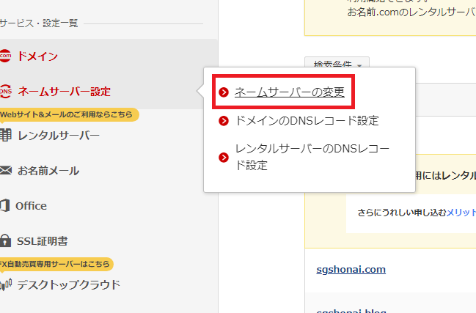Click the red arrow beside レンタルサーバーのDNSレコード設定
This screenshot has width=476, height=313.
224,158
